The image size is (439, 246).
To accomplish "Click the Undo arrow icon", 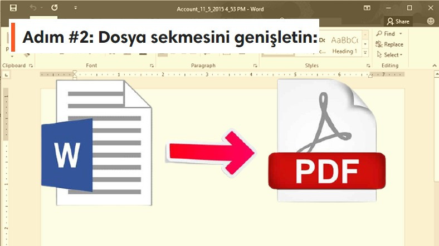I will (x=33, y=8).
